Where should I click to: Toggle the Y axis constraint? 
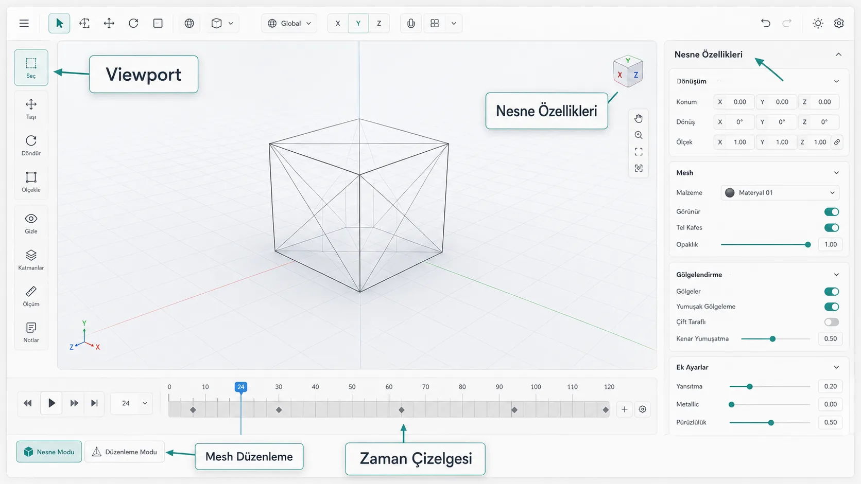pyautogui.click(x=358, y=23)
